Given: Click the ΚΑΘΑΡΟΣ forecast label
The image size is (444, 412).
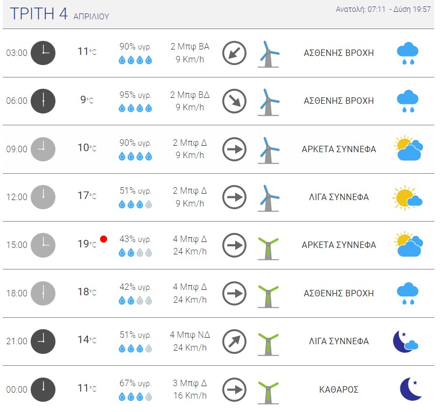Looking at the screenshot, I should click(x=339, y=389).
